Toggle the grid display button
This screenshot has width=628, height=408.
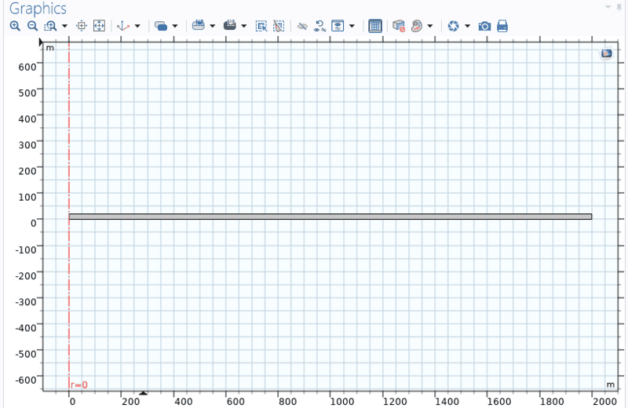(x=375, y=26)
